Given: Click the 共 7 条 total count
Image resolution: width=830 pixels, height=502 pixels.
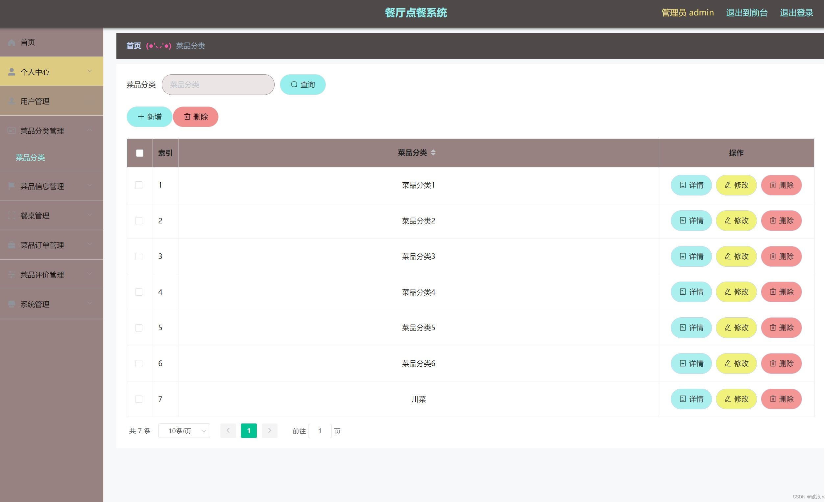Looking at the screenshot, I should 140,431.
